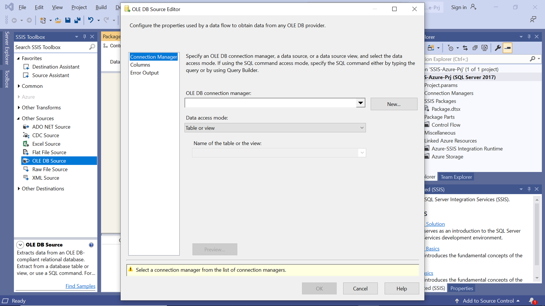
Task: Click the Save All toolbar icon
Action: coord(78,20)
